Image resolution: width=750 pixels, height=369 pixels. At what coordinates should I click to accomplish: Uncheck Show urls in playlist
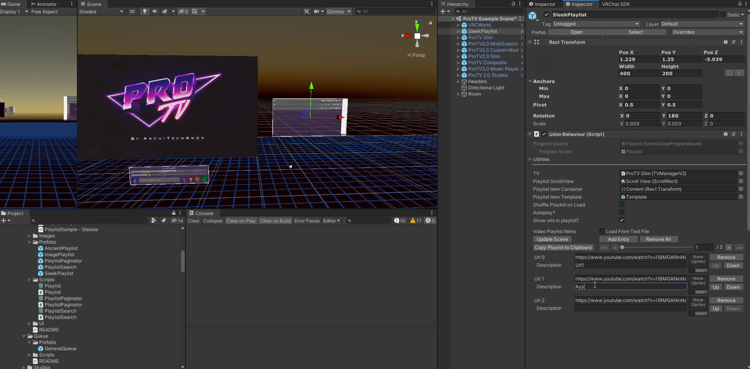622,220
